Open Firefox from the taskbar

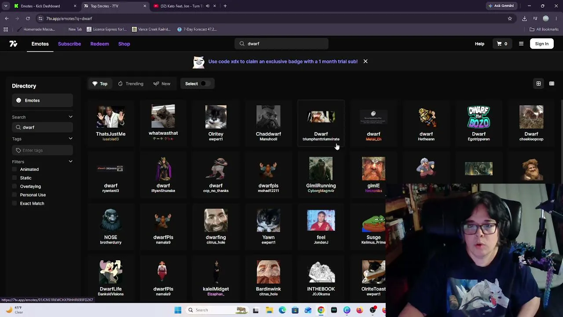[x=359, y=310]
